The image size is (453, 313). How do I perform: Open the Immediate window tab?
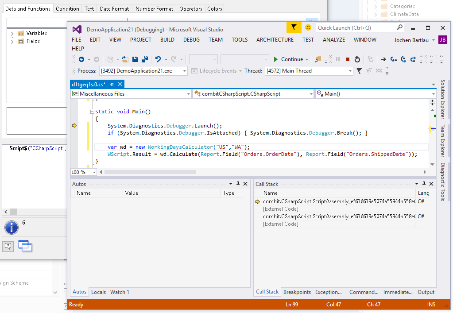(x=398, y=292)
